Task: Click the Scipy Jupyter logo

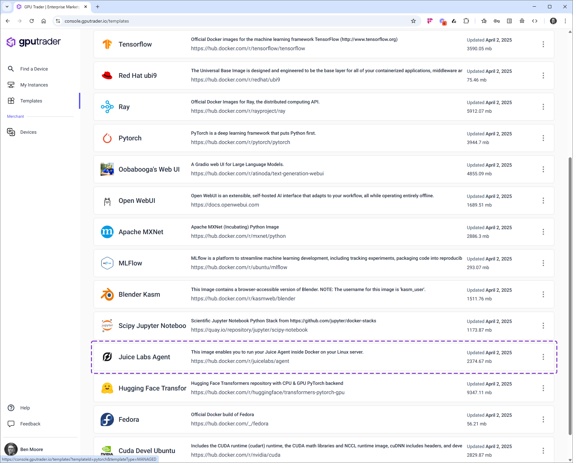Action: pos(107,326)
